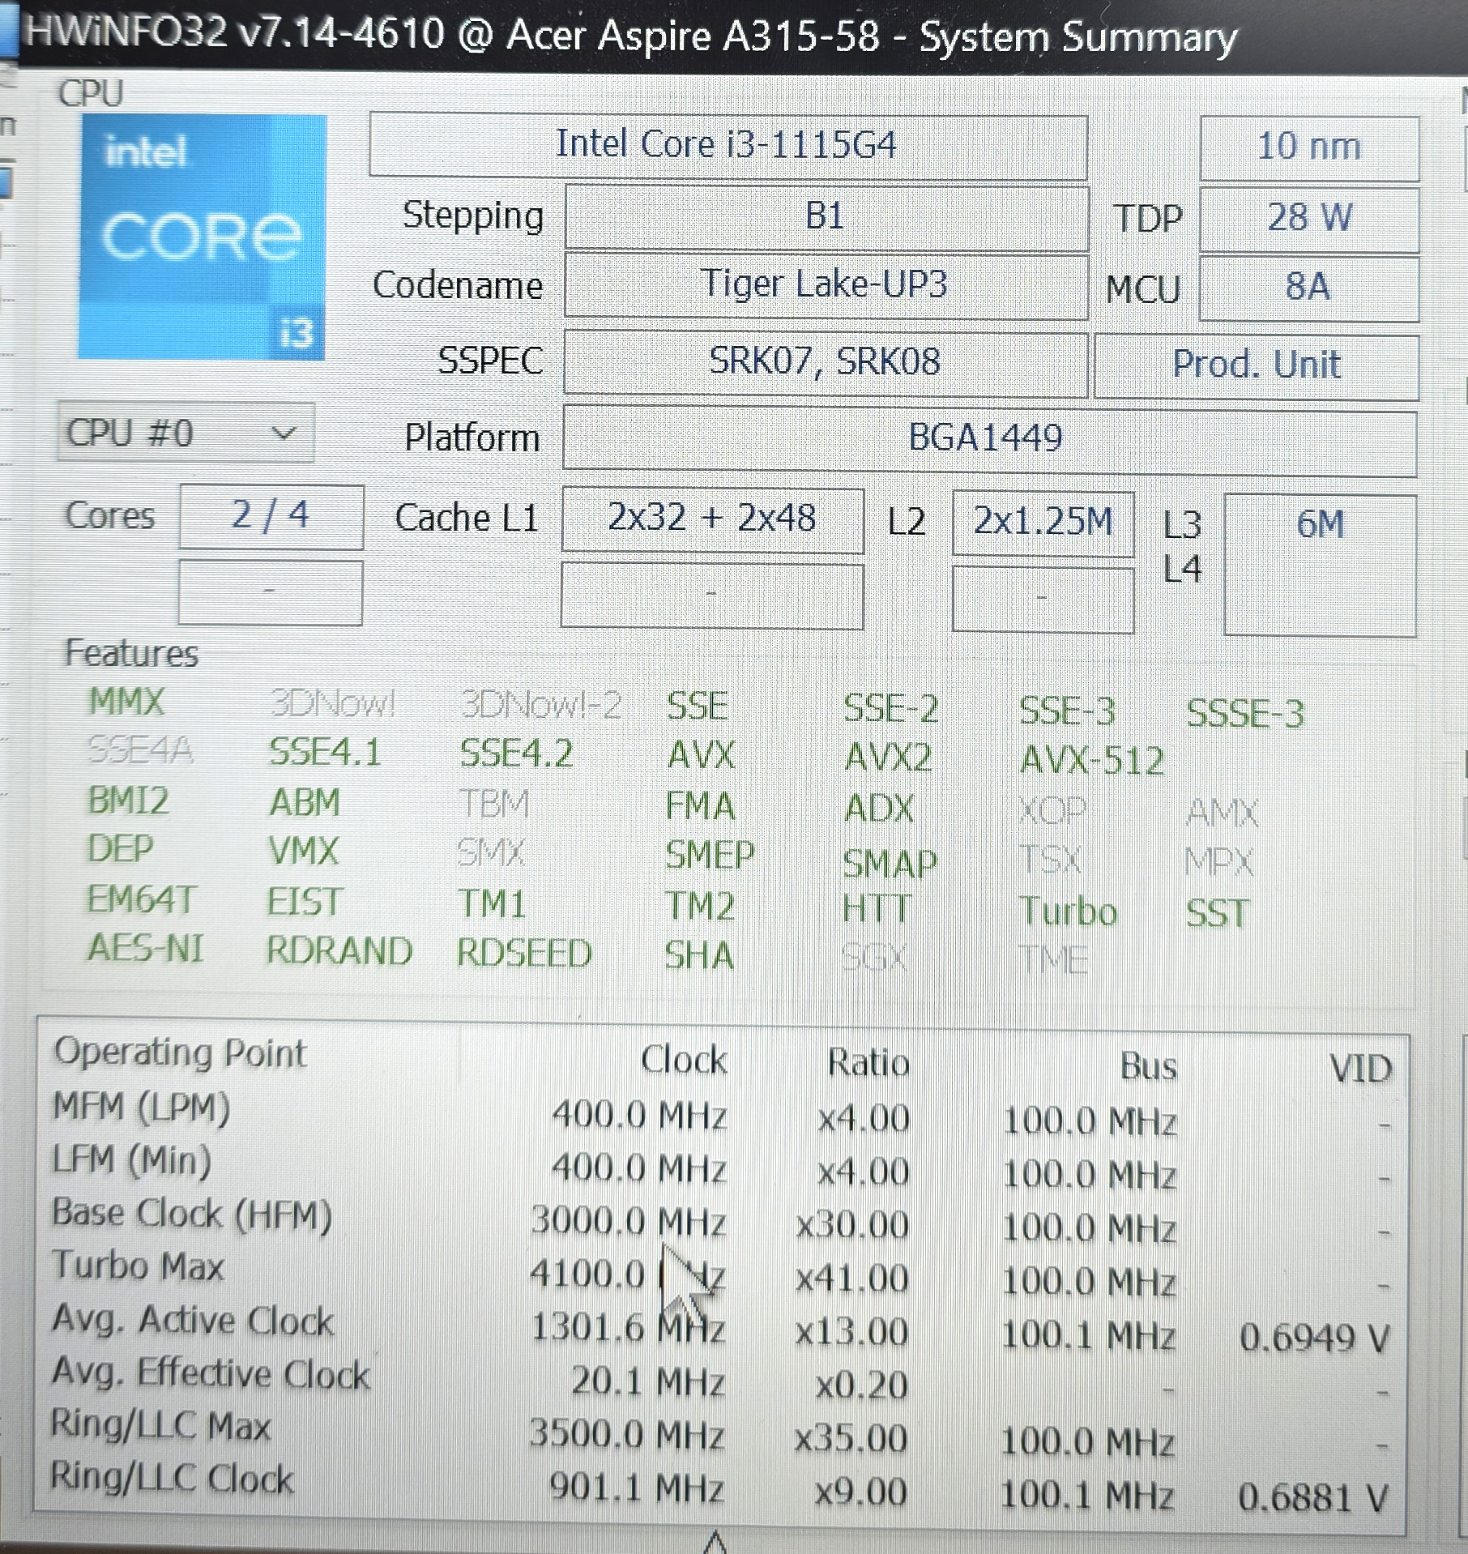Click the VMX feature flag
This screenshot has width=1468, height=1554.
(303, 852)
